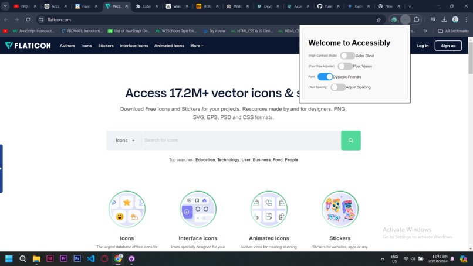Open a new browser tab
This screenshot has width=473, height=266.
tap(410, 6)
